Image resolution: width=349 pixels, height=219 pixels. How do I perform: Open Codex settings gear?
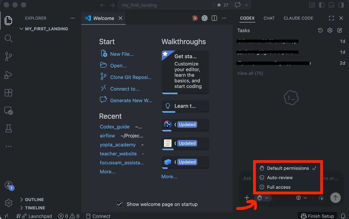(330, 30)
